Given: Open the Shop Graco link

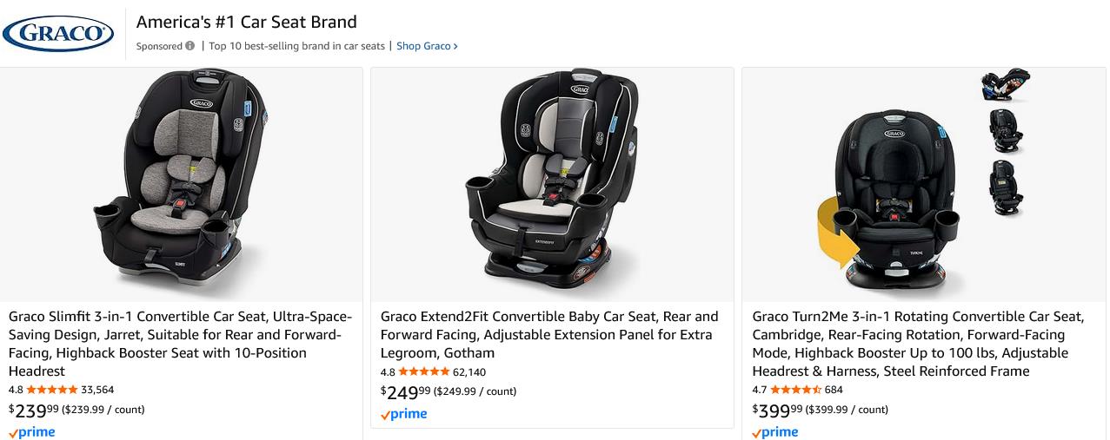Looking at the screenshot, I should click(x=426, y=46).
